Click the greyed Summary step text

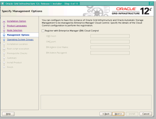(12, 58)
